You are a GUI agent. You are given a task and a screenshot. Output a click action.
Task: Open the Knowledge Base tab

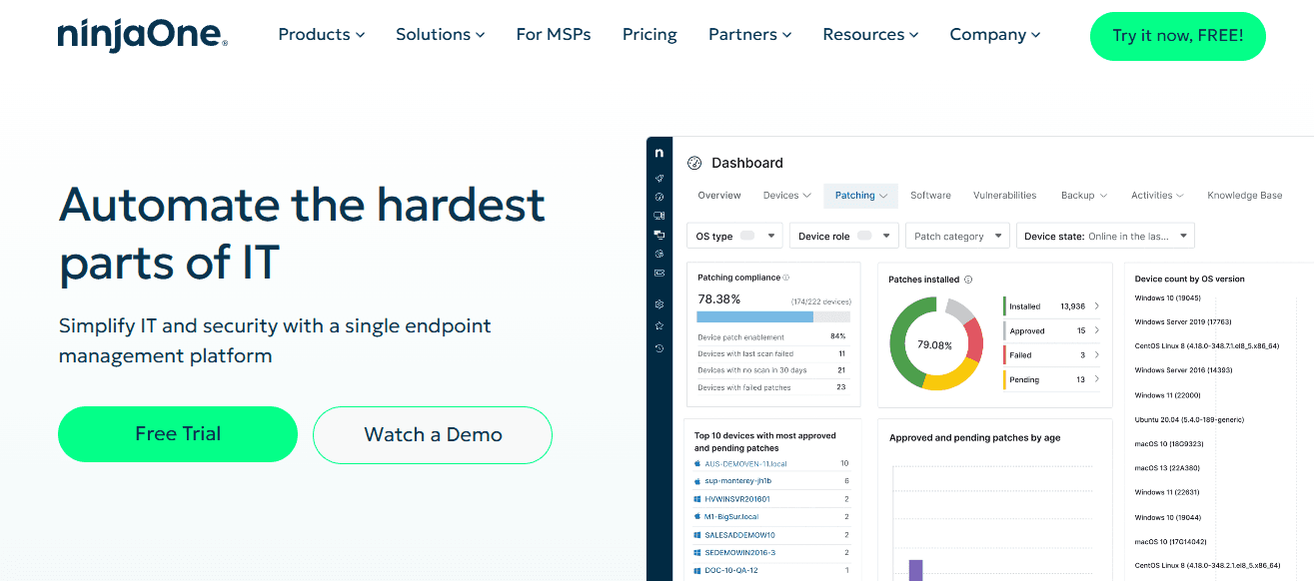click(x=1244, y=196)
